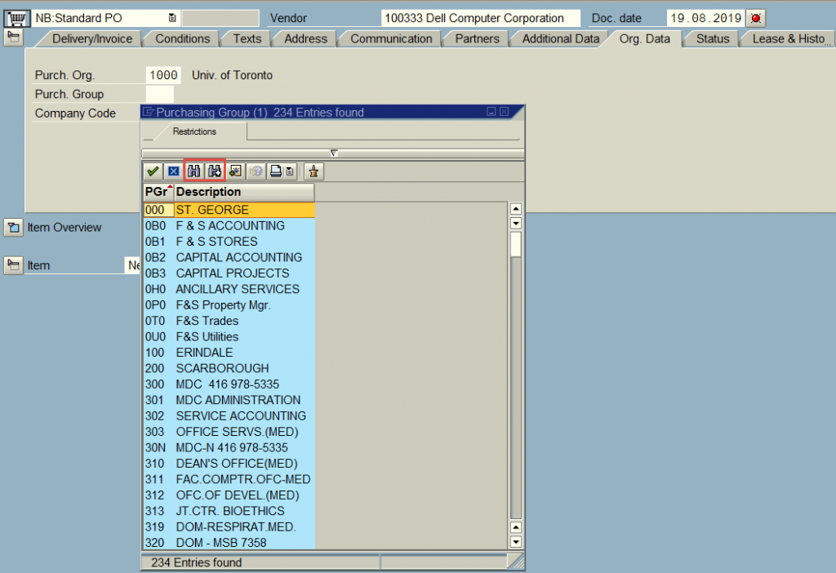The width and height of the screenshot is (836, 573).
Task: Click the shopping cart icon at header
Action: coord(16,18)
